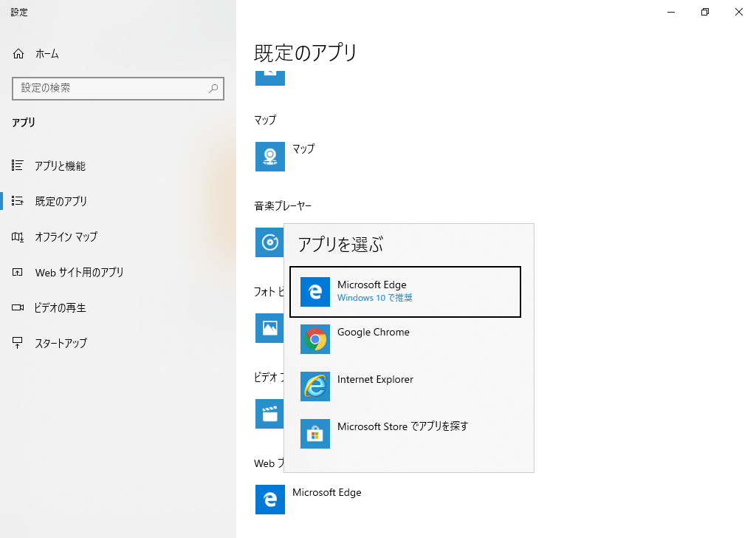Click the current default browser Microsoft Edge button
The height and width of the screenshot is (538, 756).
pyautogui.click(x=309, y=500)
